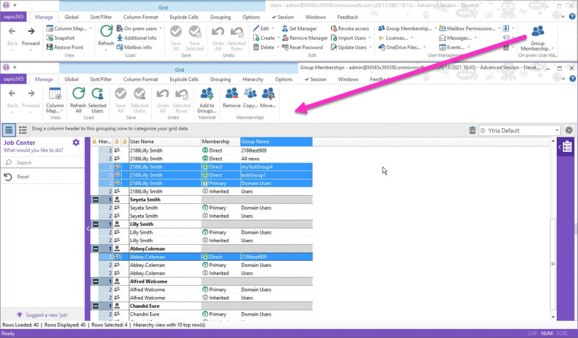
Task: Click help icon in Group Memberships window
Action: point(572,79)
